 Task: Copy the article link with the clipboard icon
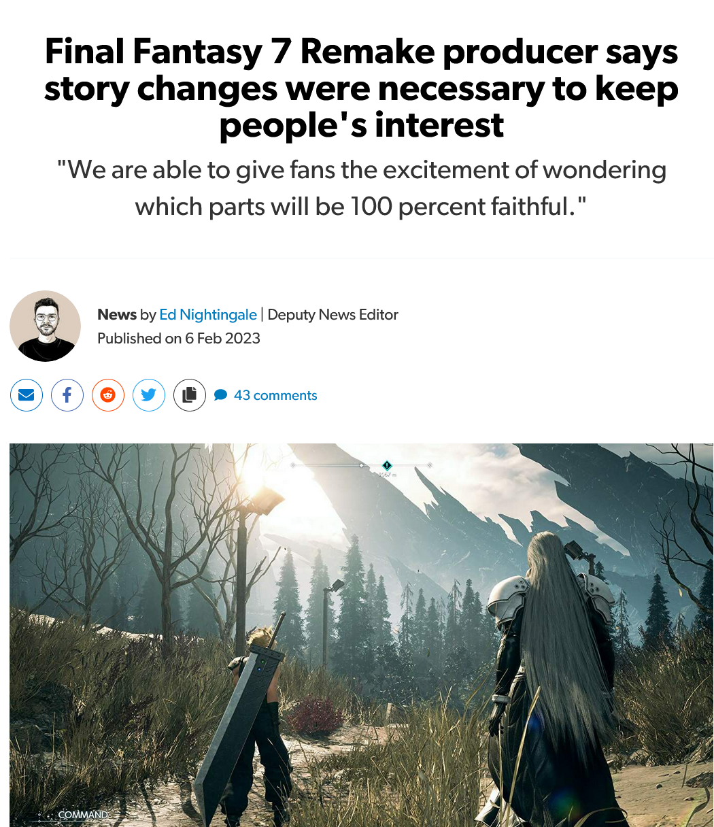click(190, 395)
